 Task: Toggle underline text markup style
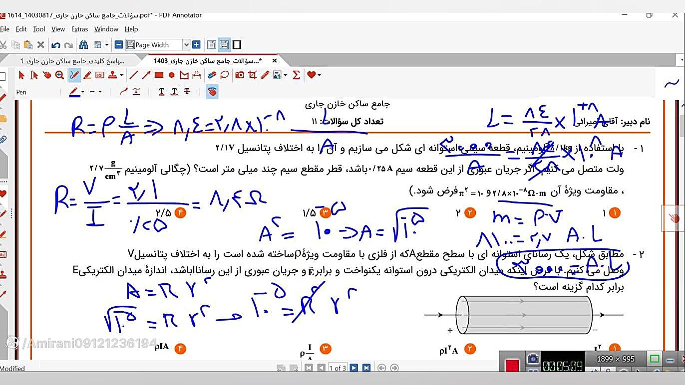coord(161,92)
